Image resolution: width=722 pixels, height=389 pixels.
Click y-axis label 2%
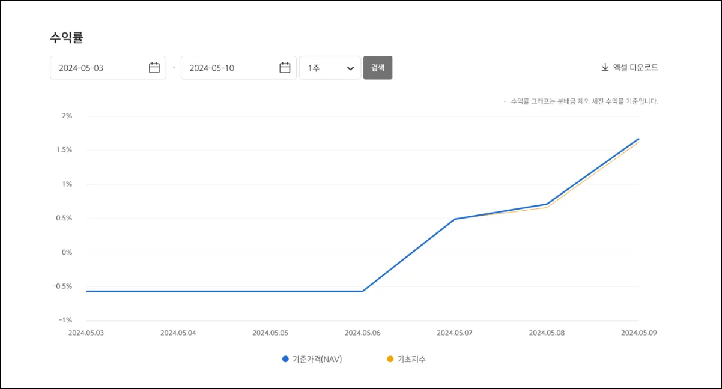tap(67, 116)
